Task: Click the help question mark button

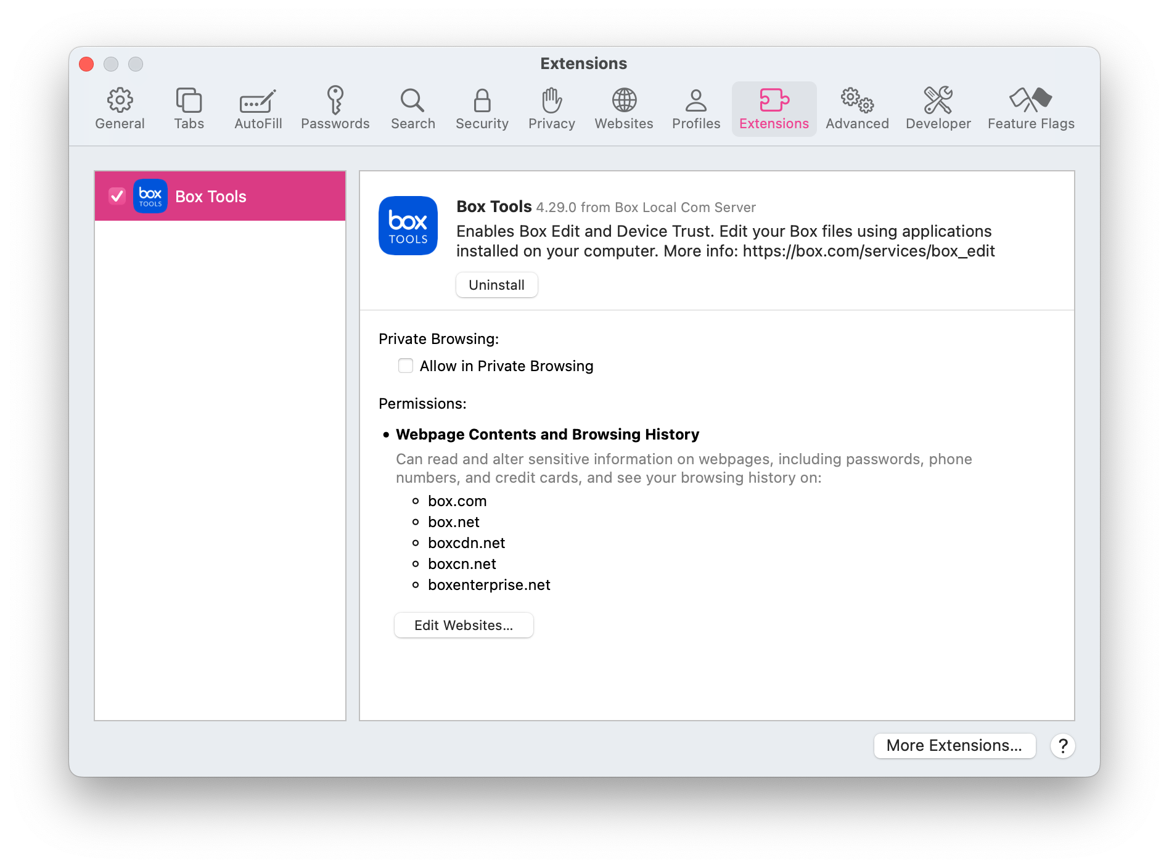Action: click(x=1062, y=745)
